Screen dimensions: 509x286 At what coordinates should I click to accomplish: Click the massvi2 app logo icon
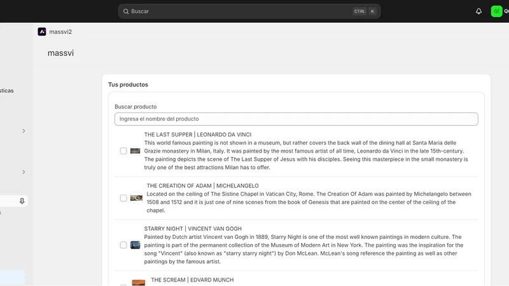pos(42,31)
